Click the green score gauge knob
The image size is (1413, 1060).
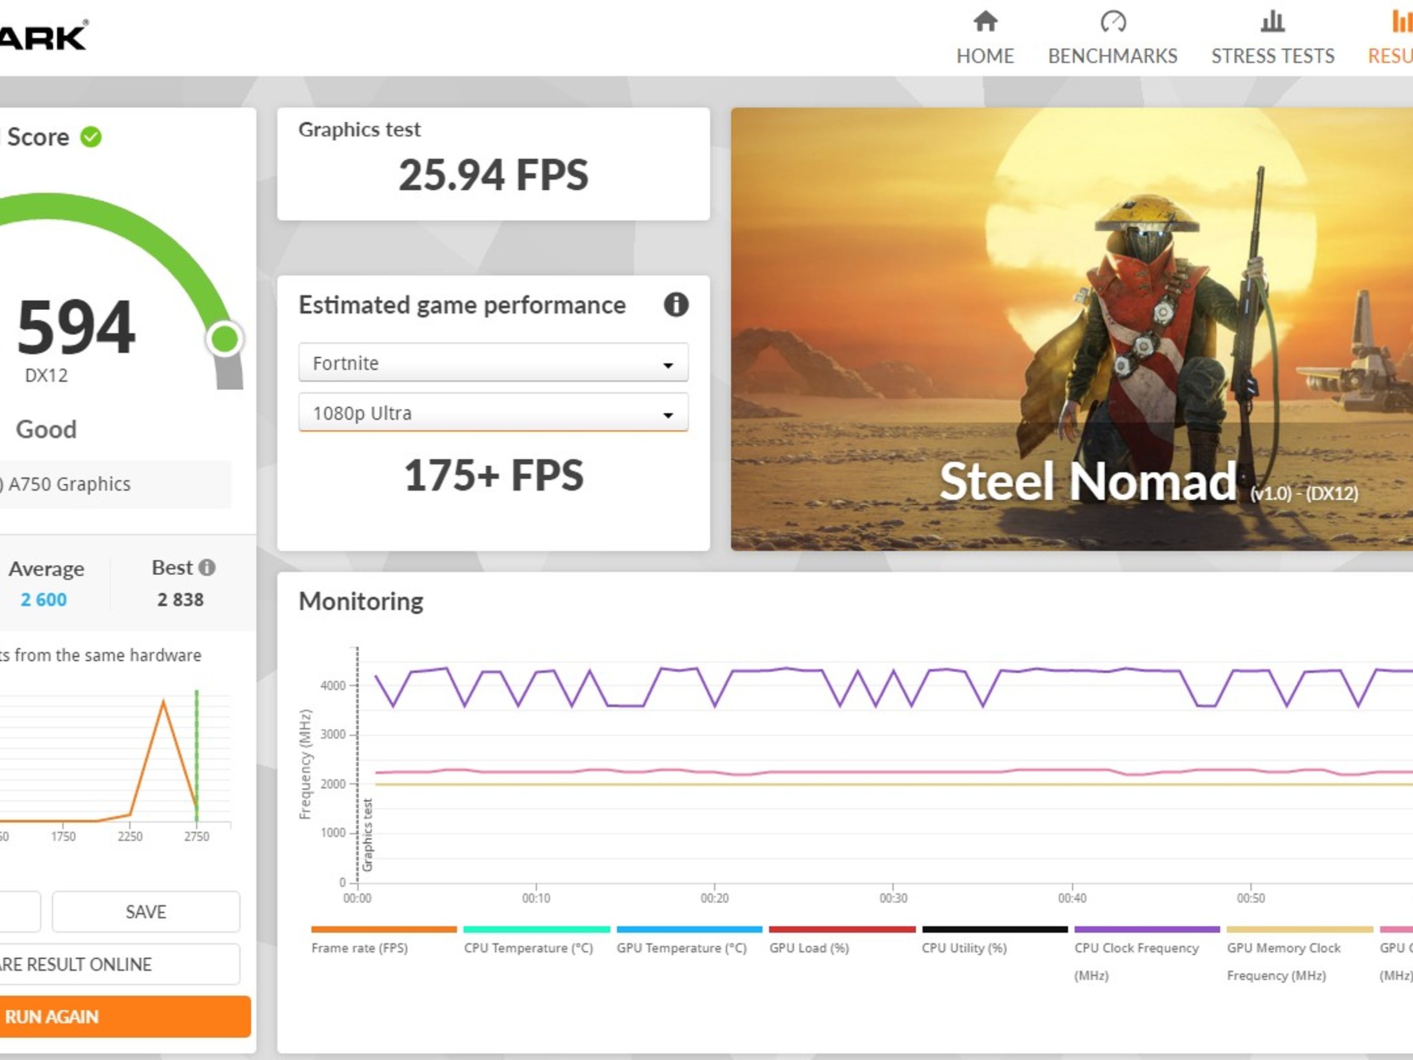click(x=225, y=339)
